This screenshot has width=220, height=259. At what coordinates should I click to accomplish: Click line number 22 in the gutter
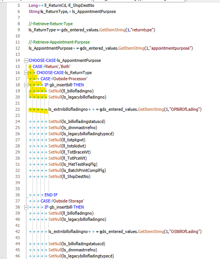coord(18,109)
